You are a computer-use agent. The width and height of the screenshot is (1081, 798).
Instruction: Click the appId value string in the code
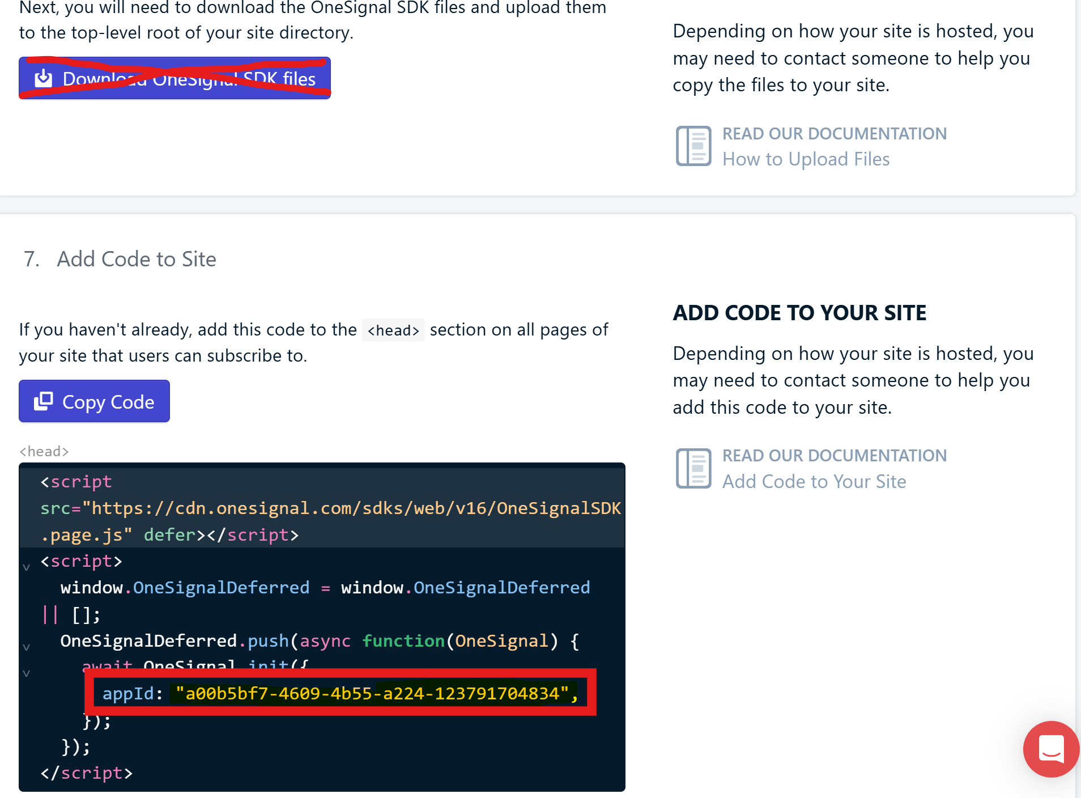coord(372,693)
